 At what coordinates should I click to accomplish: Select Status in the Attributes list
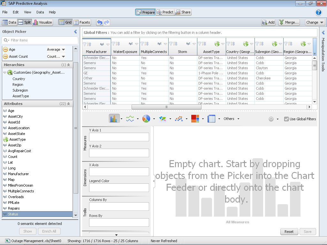click(x=37, y=214)
